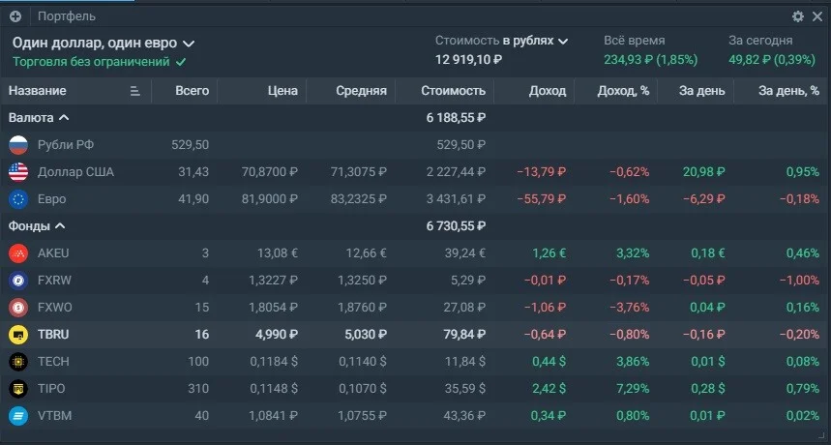
Task: Click funds subtotal 6 730,55 ₽
Action: coord(456,226)
